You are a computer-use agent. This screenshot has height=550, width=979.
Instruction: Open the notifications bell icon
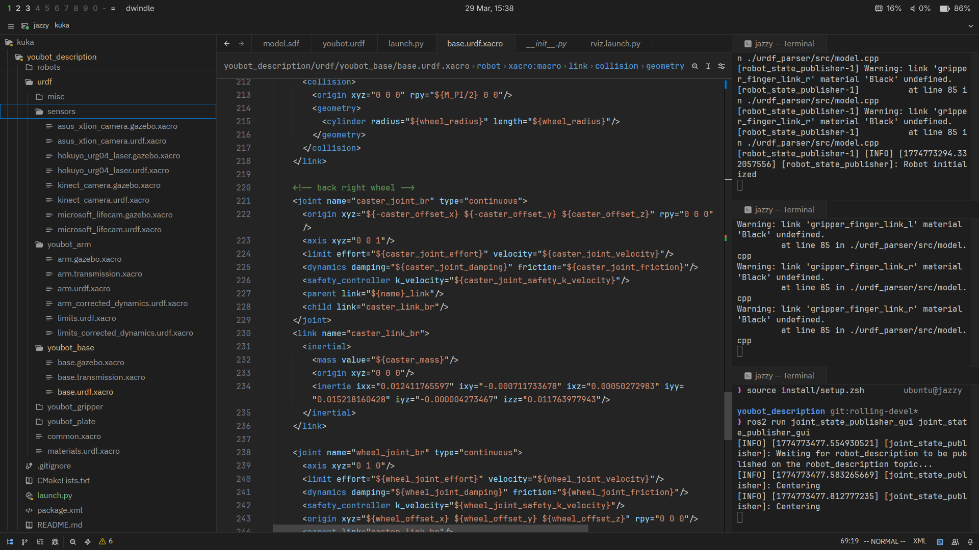(x=970, y=542)
